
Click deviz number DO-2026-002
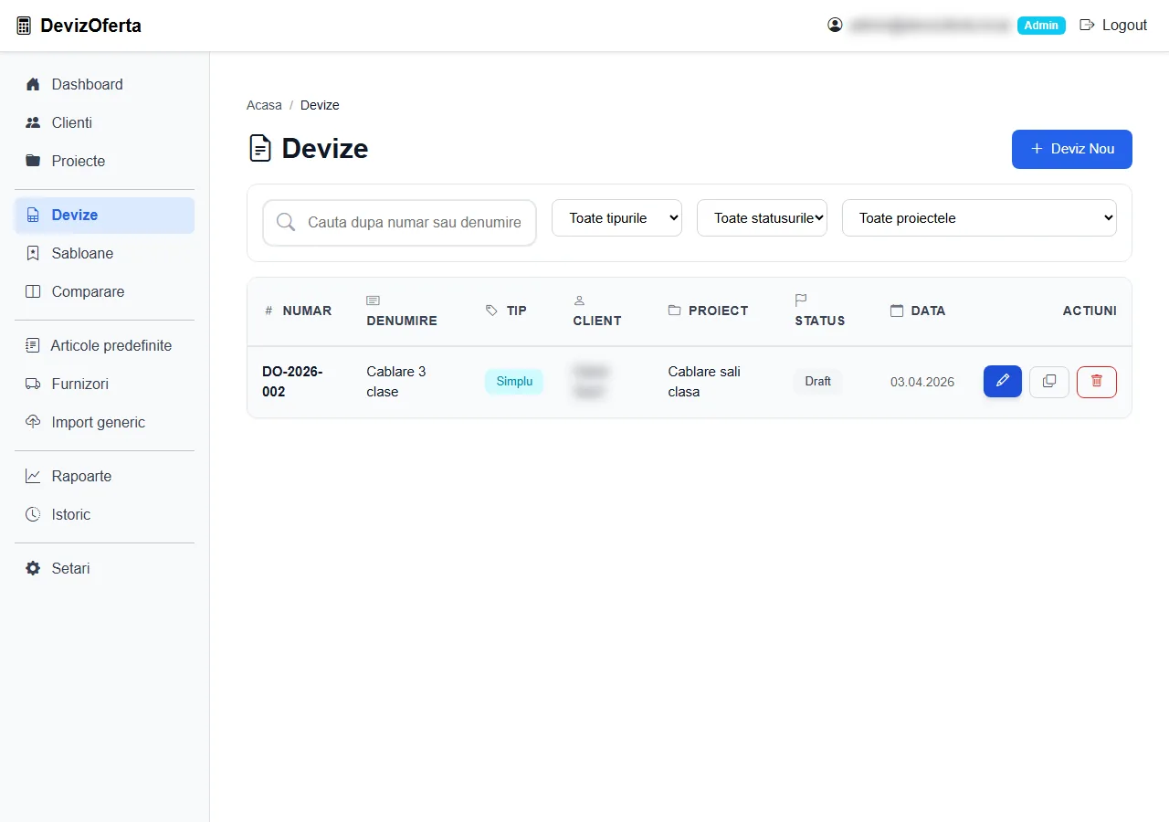tap(292, 382)
